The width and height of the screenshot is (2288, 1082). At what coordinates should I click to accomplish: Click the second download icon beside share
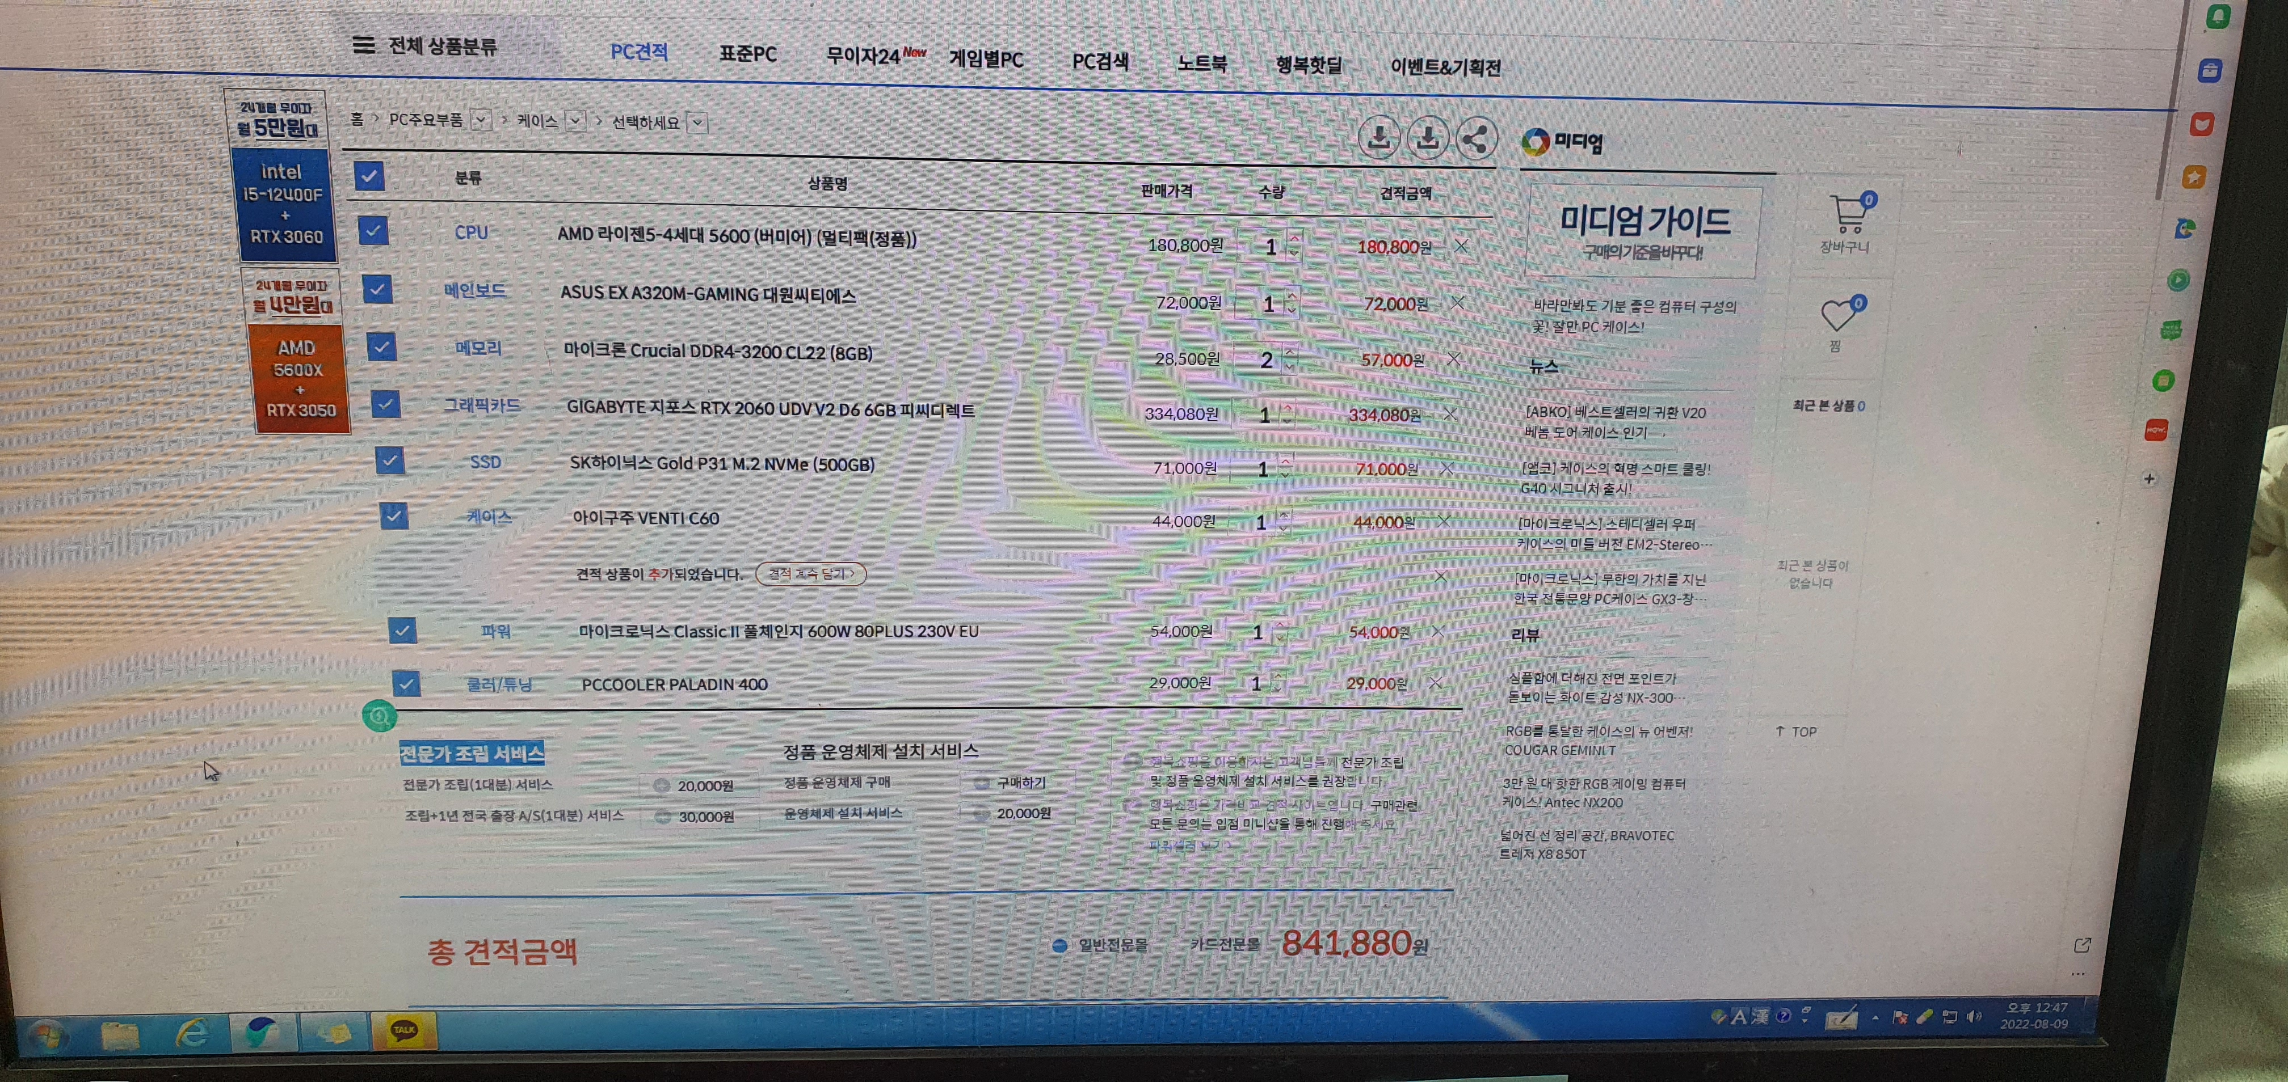click(x=1427, y=138)
